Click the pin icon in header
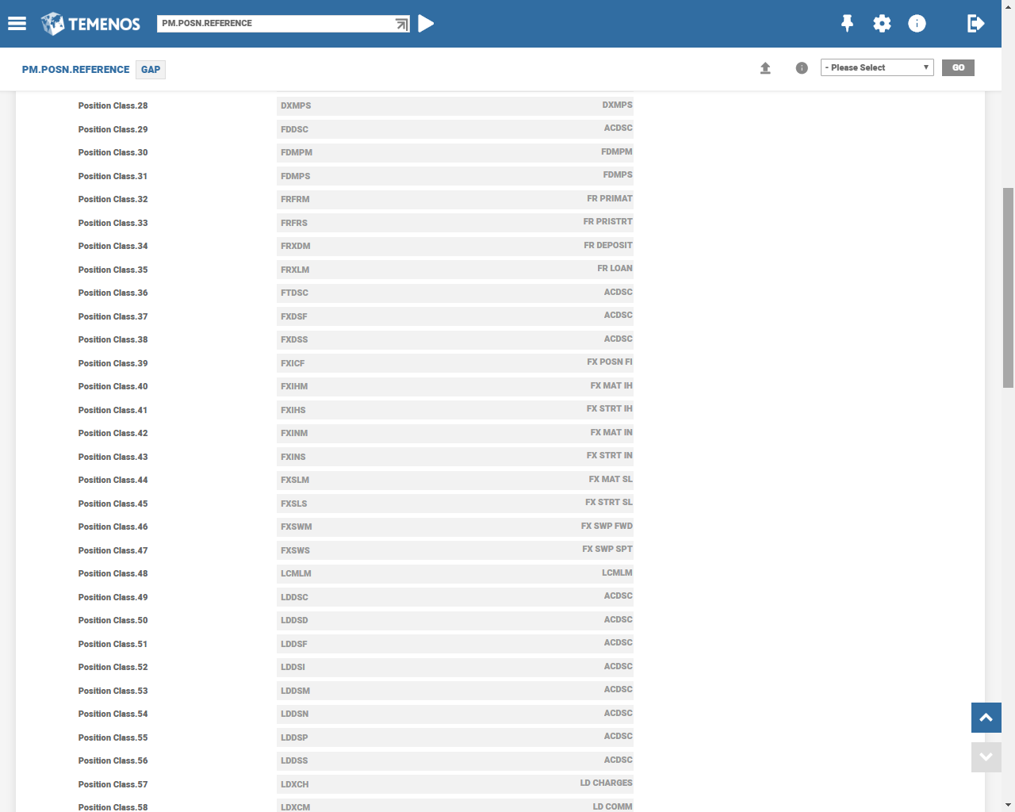The width and height of the screenshot is (1015, 812). tap(847, 24)
